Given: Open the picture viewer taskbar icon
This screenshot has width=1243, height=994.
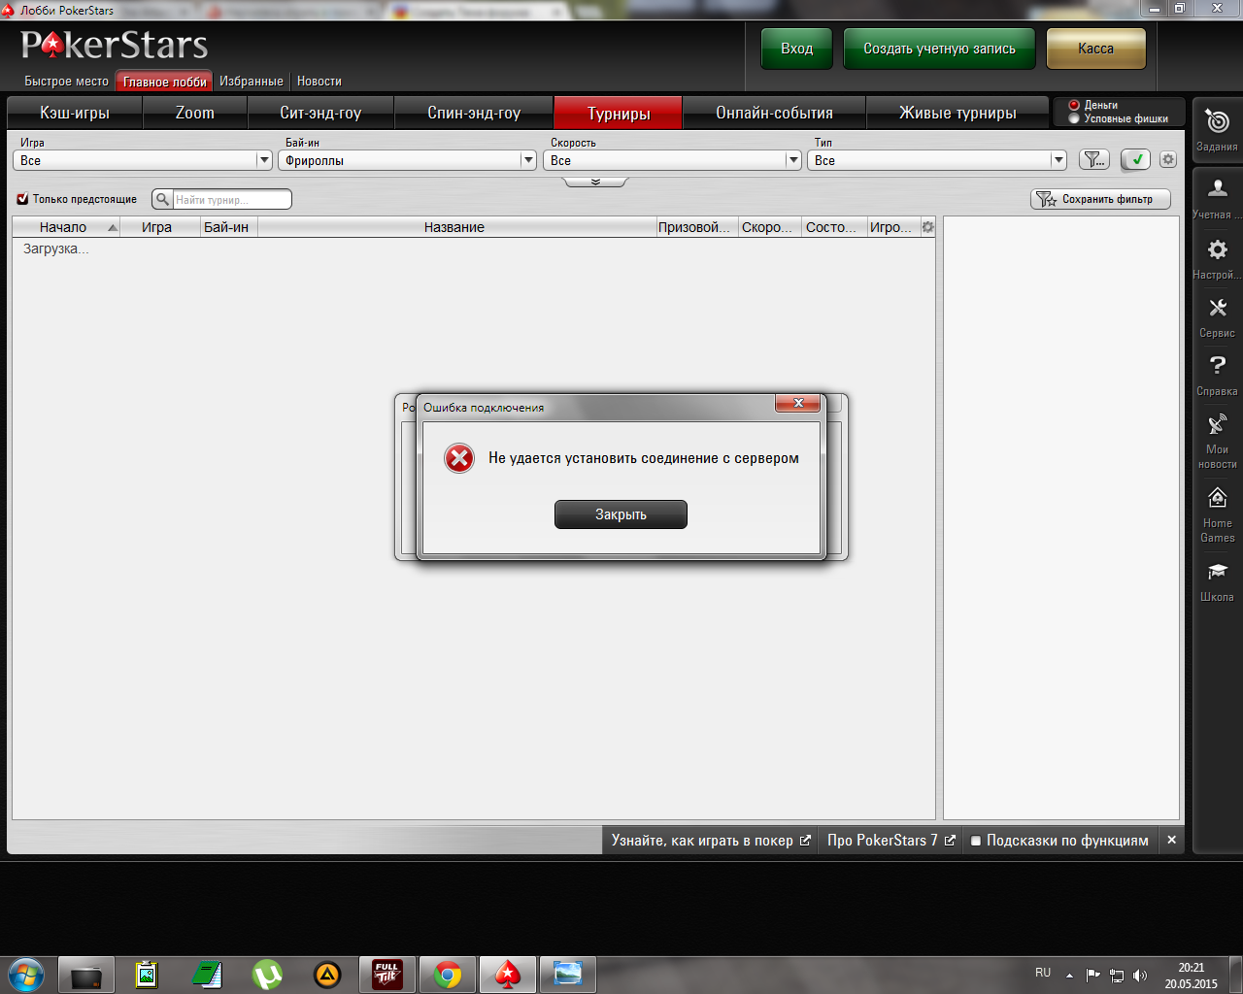Looking at the screenshot, I should pos(568,975).
